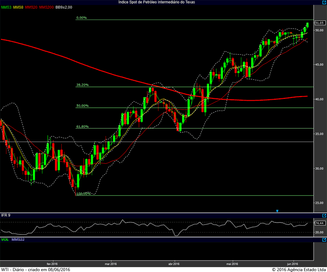This screenshot has height=272, width=327.
Task: Click the mar 2016 date label
Action: [111, 264]
